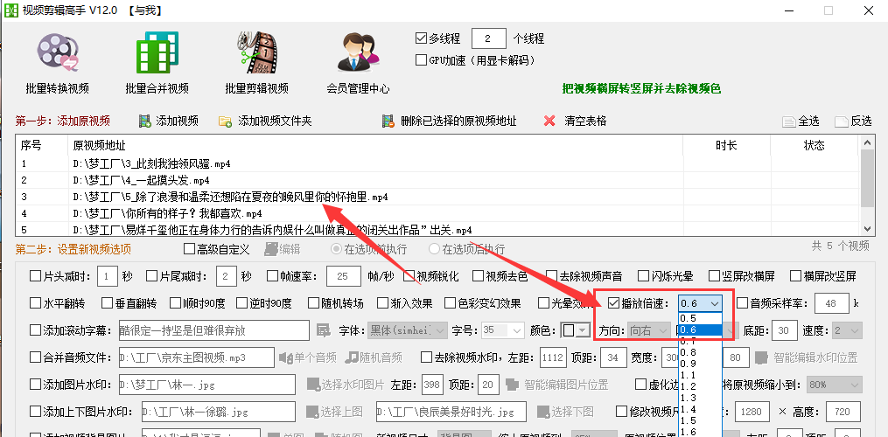The height and width of the screenshot is (437, 888).
Task: Check 竖屏改横屏
Action: [714, 276]
